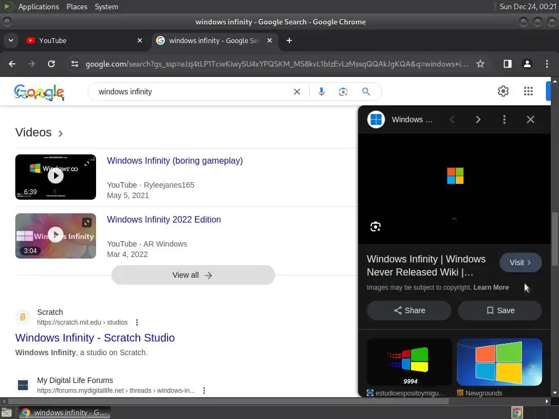559x419 pixels.
Task: Open the tab search dropdown arrow
Action: pos(11,40)
